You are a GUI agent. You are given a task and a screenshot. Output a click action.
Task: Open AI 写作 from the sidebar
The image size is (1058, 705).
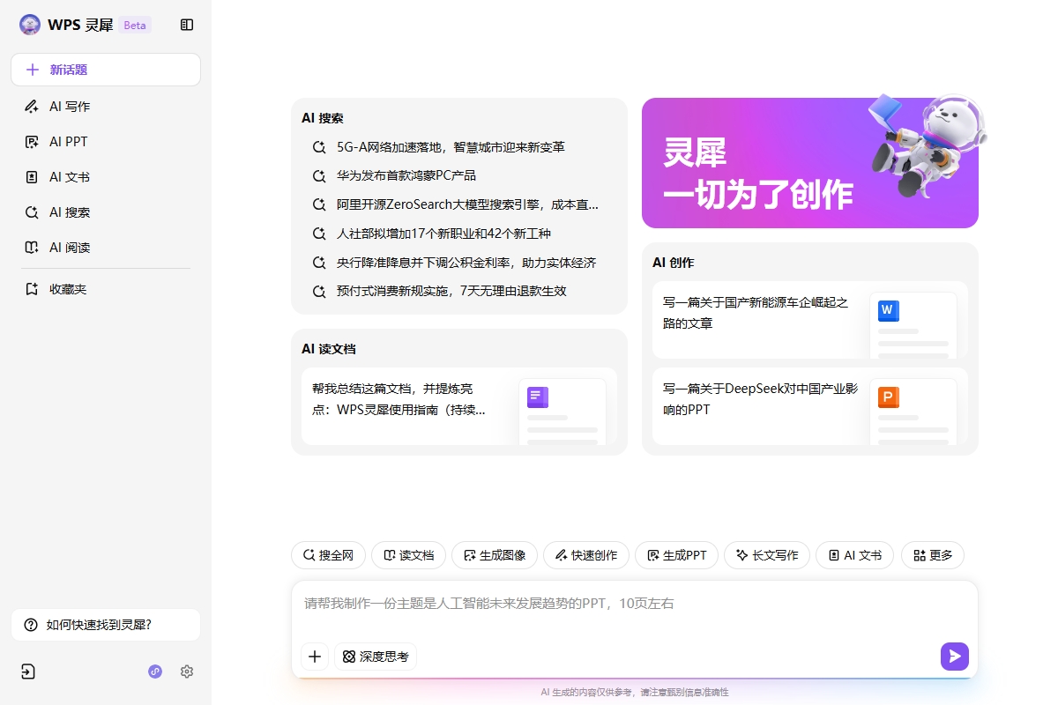click(x=65, y=106)
